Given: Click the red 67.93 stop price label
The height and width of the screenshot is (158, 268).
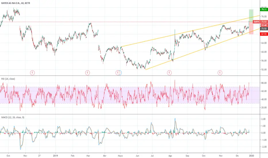Looking at the screenshot, I should [x=264, y=34].
